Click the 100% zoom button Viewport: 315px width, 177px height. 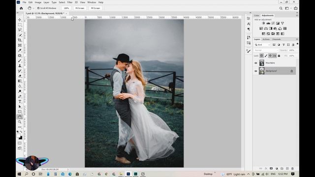[x=66, y=8]
